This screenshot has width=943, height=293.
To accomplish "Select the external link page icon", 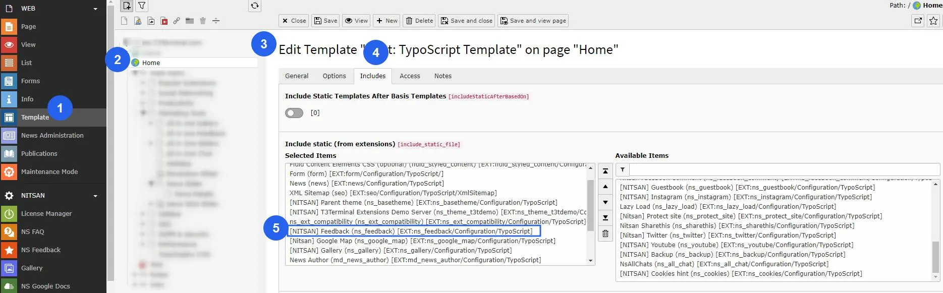I will point(177,21).
